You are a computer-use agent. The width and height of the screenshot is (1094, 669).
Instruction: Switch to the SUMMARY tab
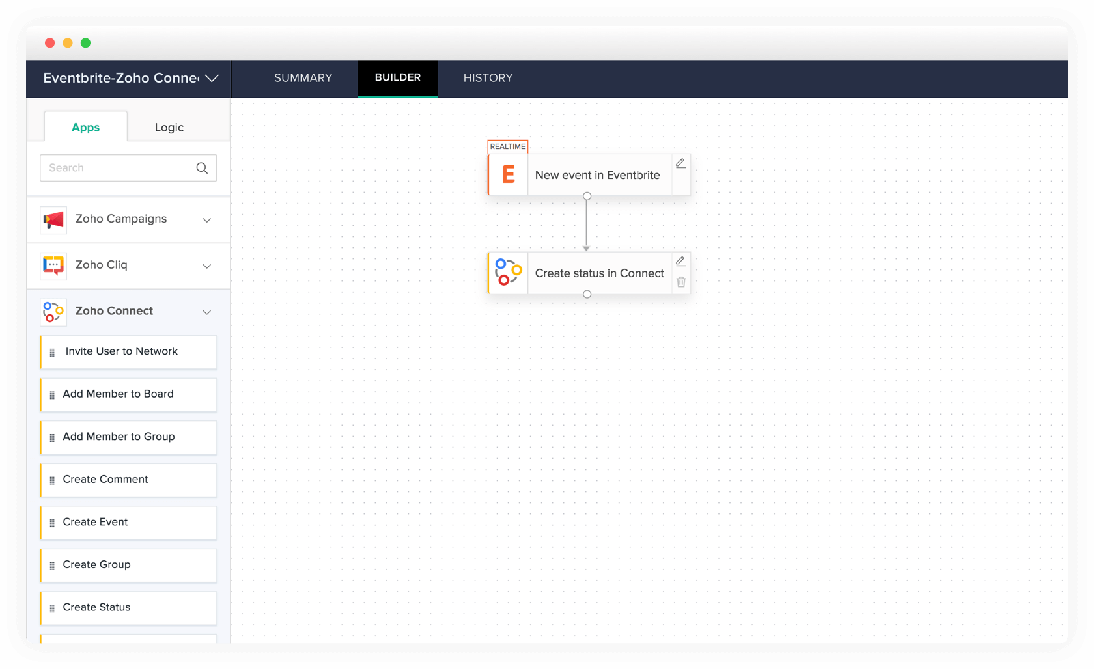click(303, 78)
